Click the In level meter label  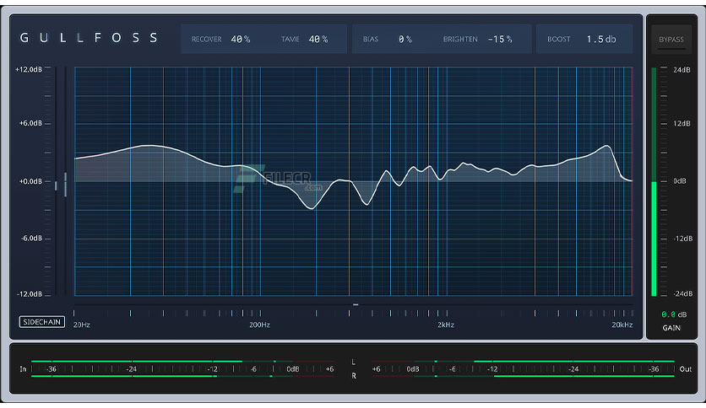(x=23, y=369)
